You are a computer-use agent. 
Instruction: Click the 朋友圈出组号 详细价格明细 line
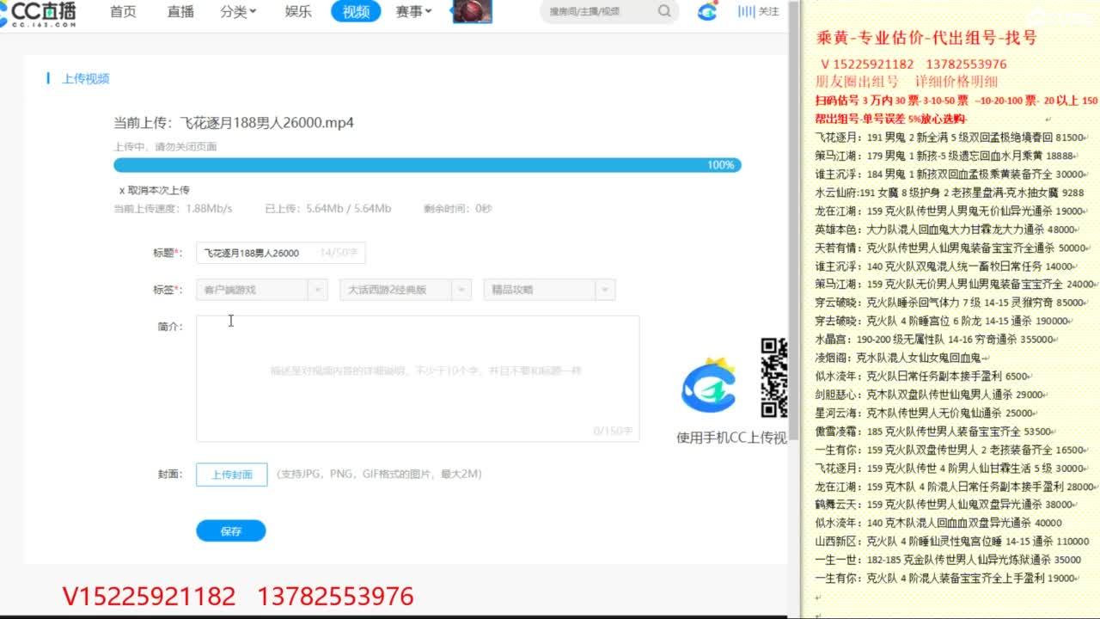pyautogui.click(x=907, y=82)
